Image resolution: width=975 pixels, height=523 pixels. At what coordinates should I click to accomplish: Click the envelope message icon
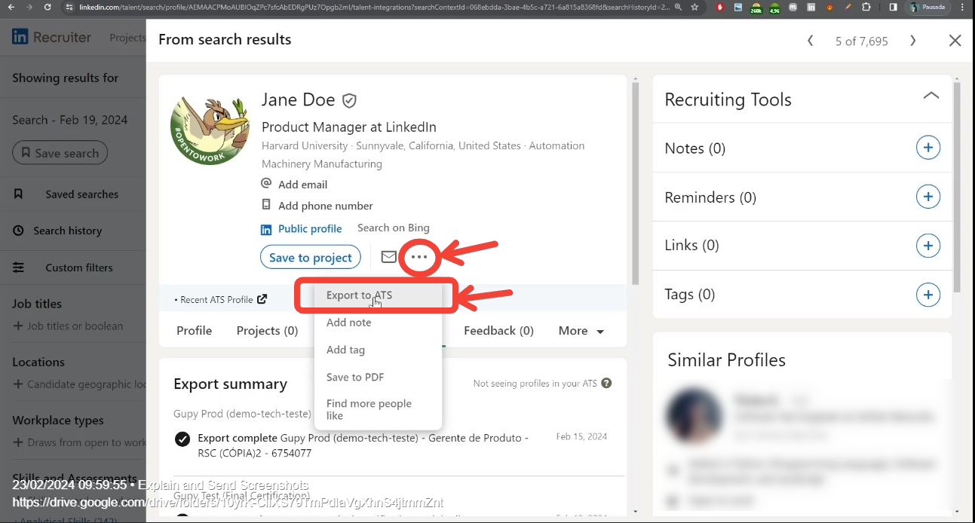tap(388, 257)
